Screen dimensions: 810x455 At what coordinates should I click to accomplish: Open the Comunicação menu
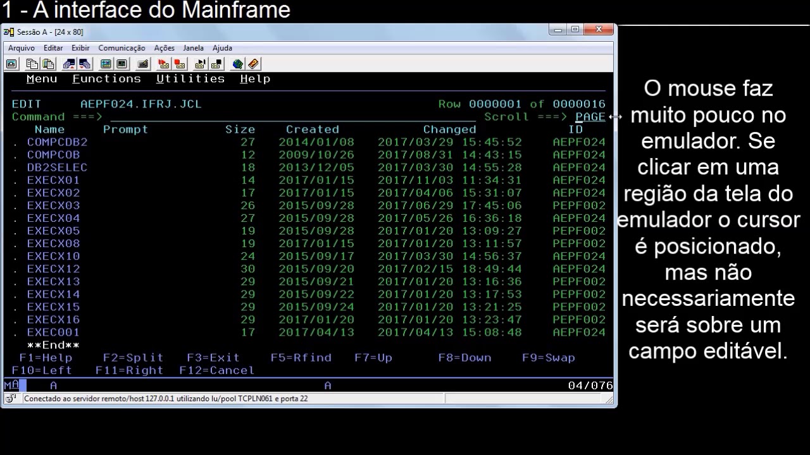[x=121, y=48]
